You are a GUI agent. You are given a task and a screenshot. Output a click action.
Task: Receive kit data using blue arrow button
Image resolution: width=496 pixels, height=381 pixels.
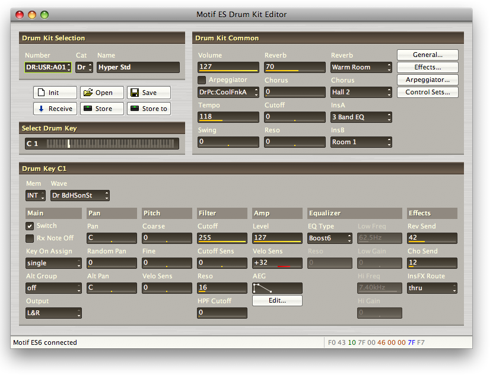click(x=55, y=109)
